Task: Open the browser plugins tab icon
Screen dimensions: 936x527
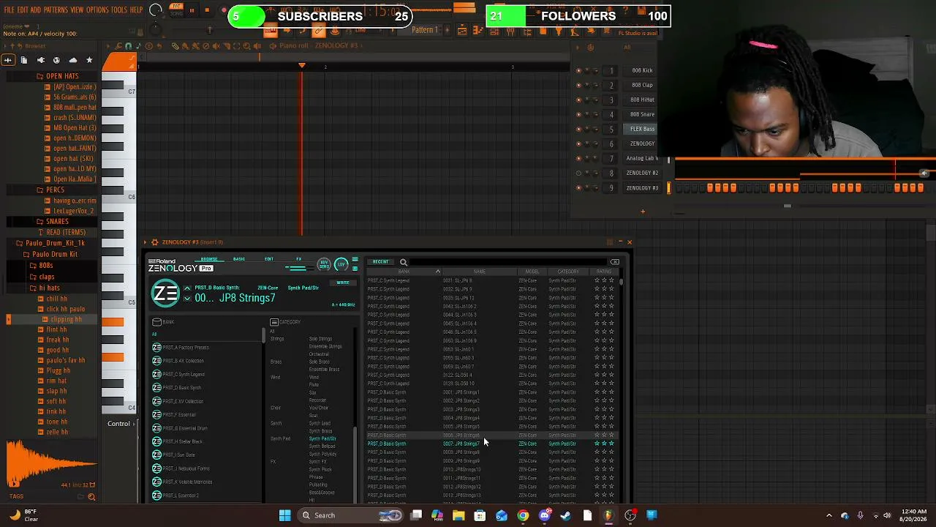Action: [x=40, y=60]
